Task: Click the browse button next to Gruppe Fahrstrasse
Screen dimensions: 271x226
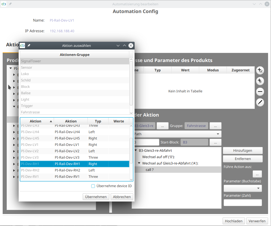Action: pos(215,126)
